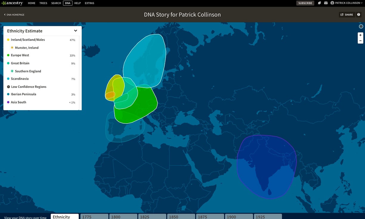Click the map information circle icon

(x=361, y=26)
